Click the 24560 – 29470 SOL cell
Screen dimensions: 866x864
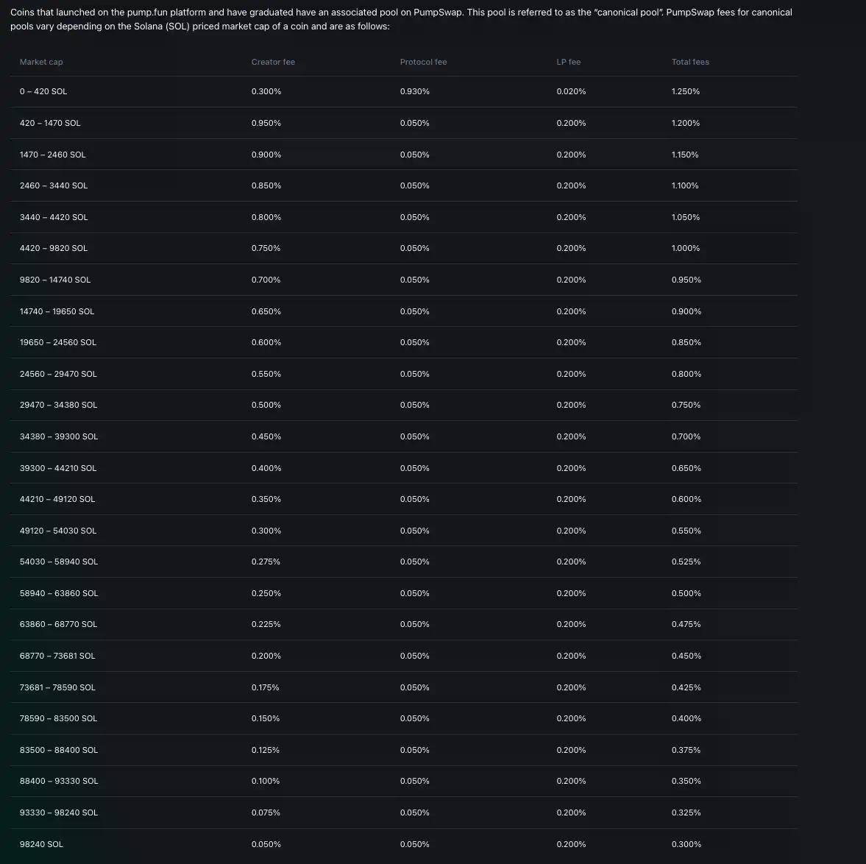tap(58, 374)
